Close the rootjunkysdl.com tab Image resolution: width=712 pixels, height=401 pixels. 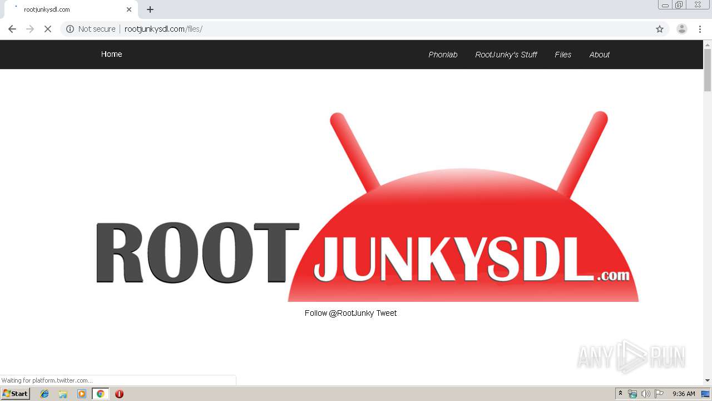[129, 9]
